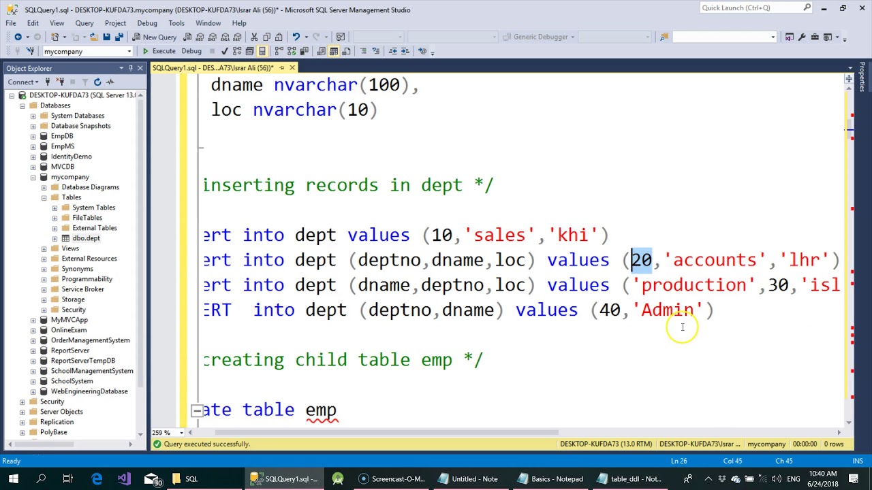
Task: Toggle Include Client Statistics icon
Action: (x=304, y=51)
